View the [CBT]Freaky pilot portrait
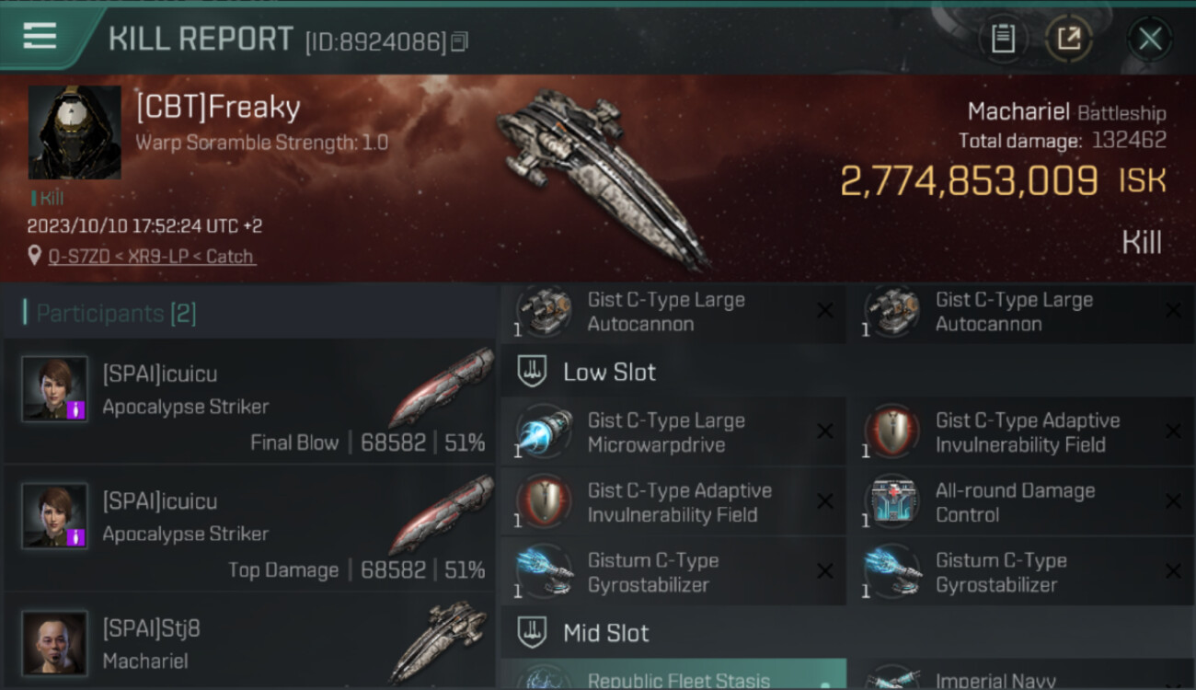1196x690 pixels. click(75, 132)
